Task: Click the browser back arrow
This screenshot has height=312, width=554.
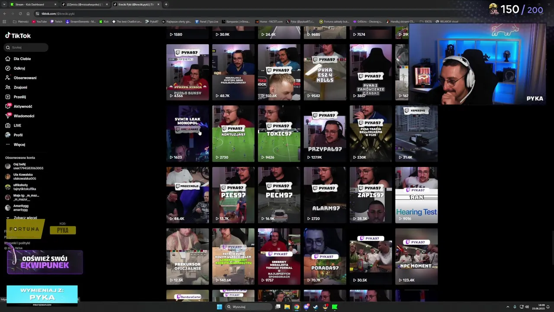Action: point(4,13)
